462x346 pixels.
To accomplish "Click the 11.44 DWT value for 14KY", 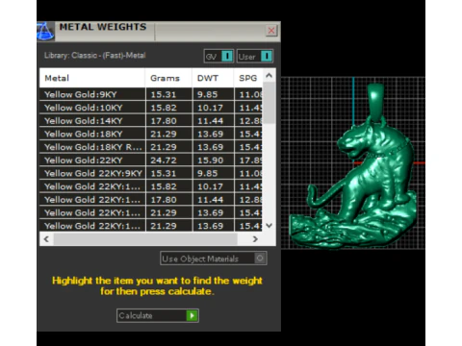I will [x=210, y=121].
